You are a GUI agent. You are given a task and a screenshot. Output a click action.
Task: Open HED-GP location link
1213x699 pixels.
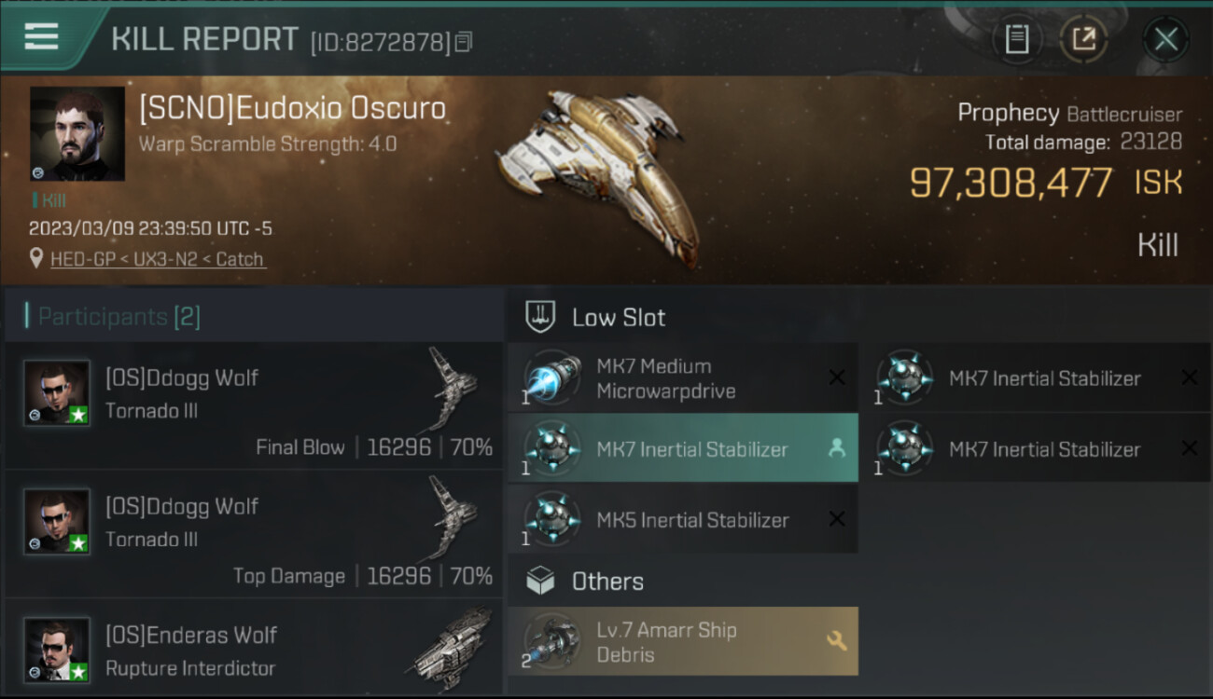(x=158, y=259)
